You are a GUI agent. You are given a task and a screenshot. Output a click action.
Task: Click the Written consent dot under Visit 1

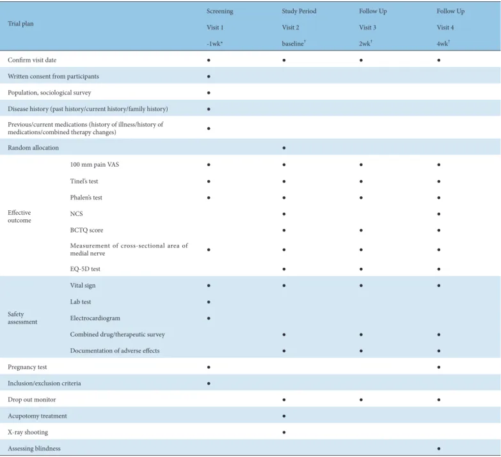click(209, 77)
